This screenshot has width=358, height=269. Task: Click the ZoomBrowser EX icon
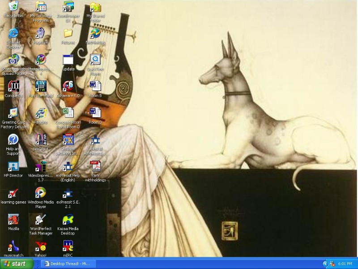pos(68,7)
